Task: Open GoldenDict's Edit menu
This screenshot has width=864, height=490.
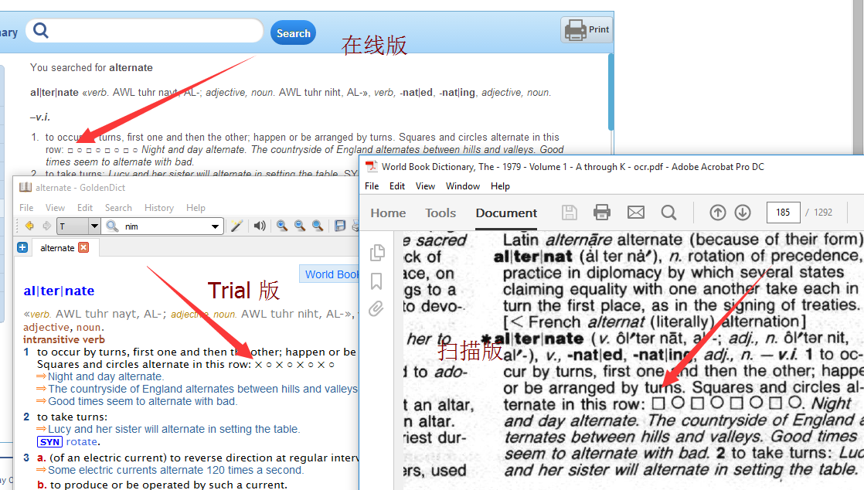Action: pyautogui.click(x=85, y=208)
